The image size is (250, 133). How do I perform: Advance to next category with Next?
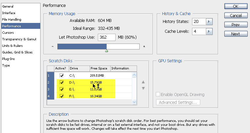(x=236, y=34)
